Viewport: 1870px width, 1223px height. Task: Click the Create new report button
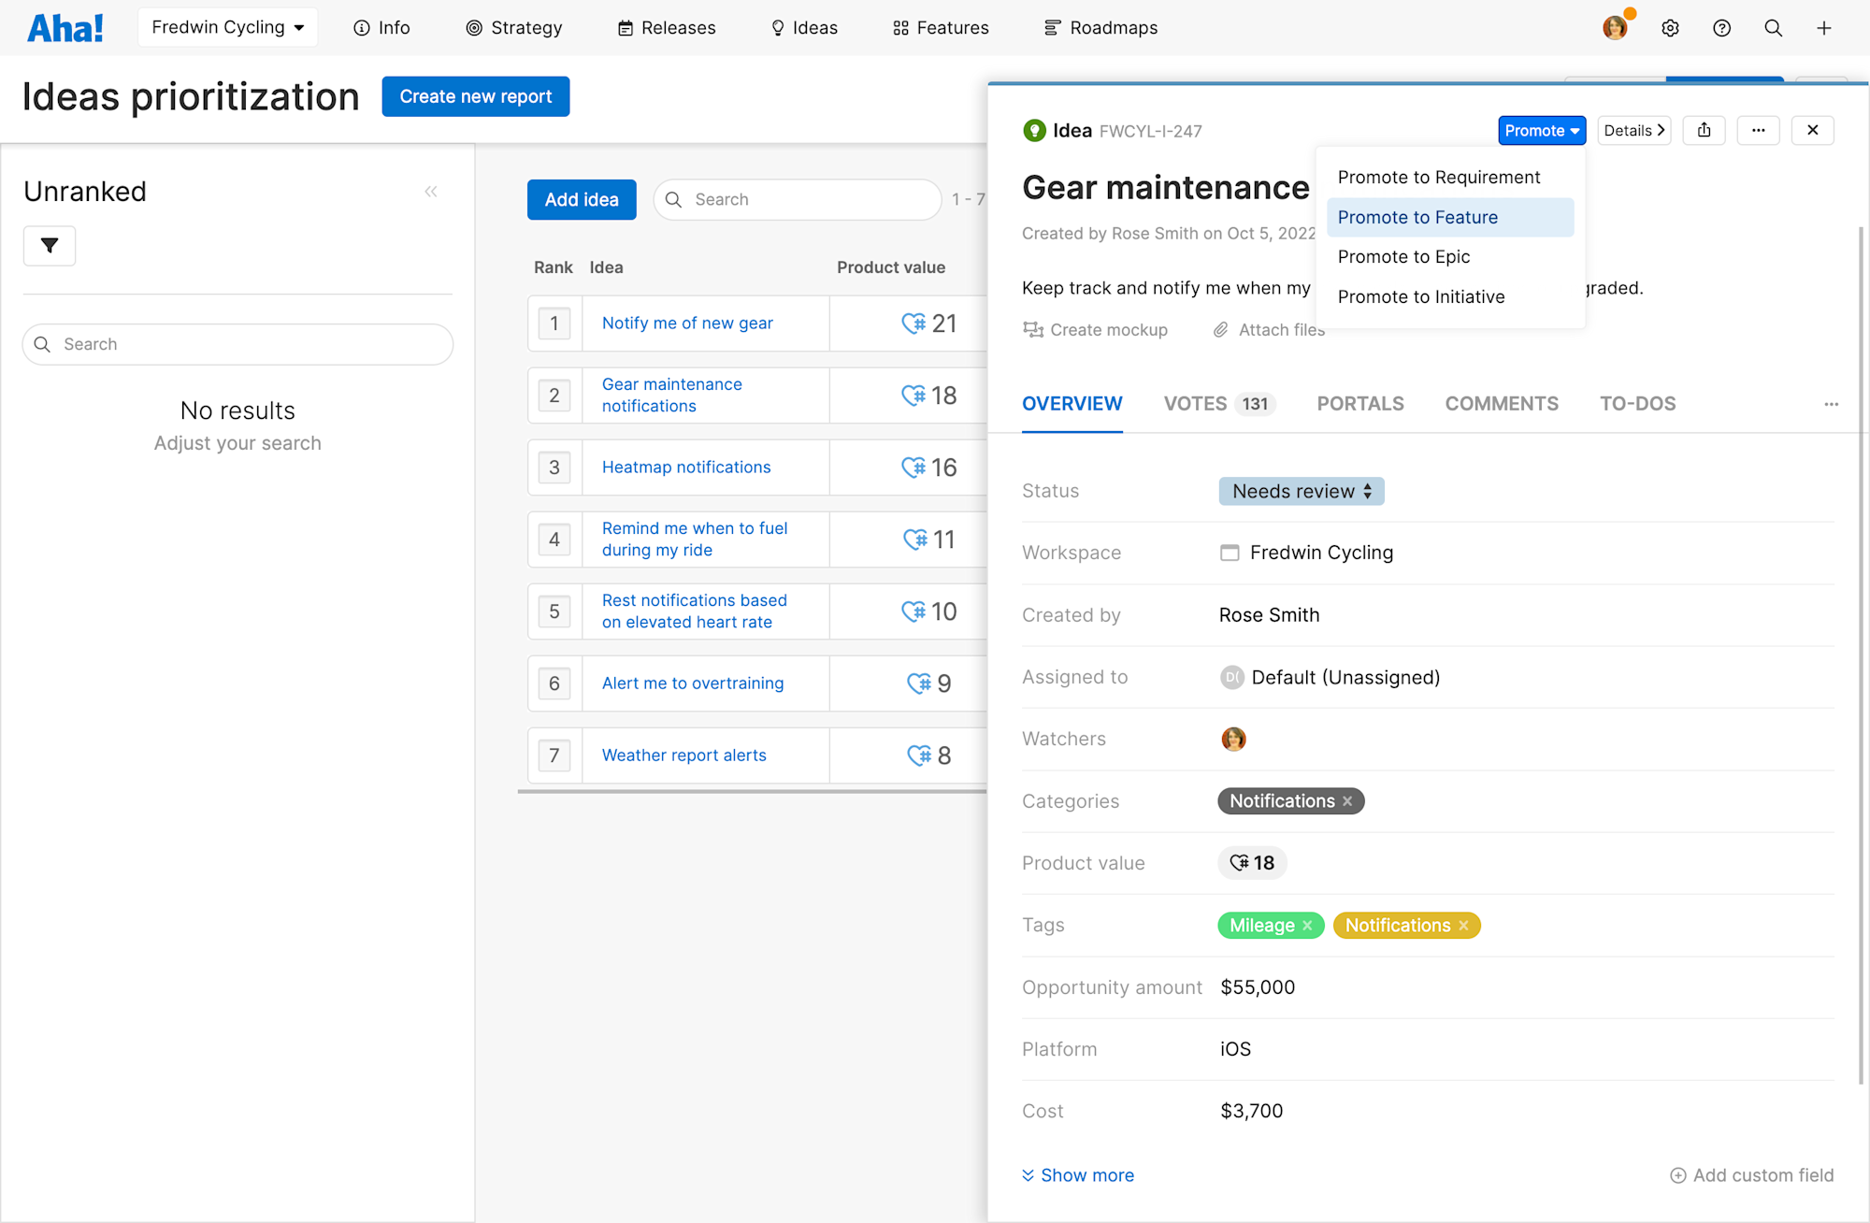(475, 96)
